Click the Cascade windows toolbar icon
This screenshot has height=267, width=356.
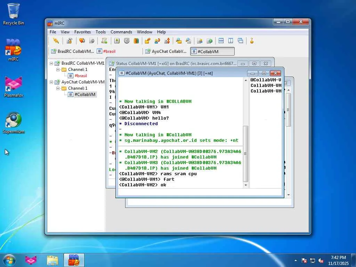(x=241, y=41)
